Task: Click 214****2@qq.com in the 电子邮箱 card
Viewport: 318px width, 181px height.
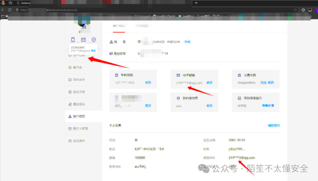Action: [189, 83]
